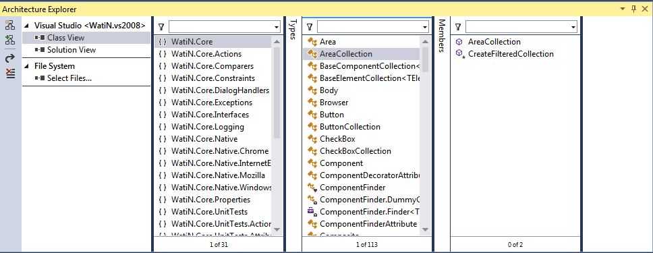Open the Members column filter dropdown
Viewport: 653px width, 253px height.
(x=573, y=27)
